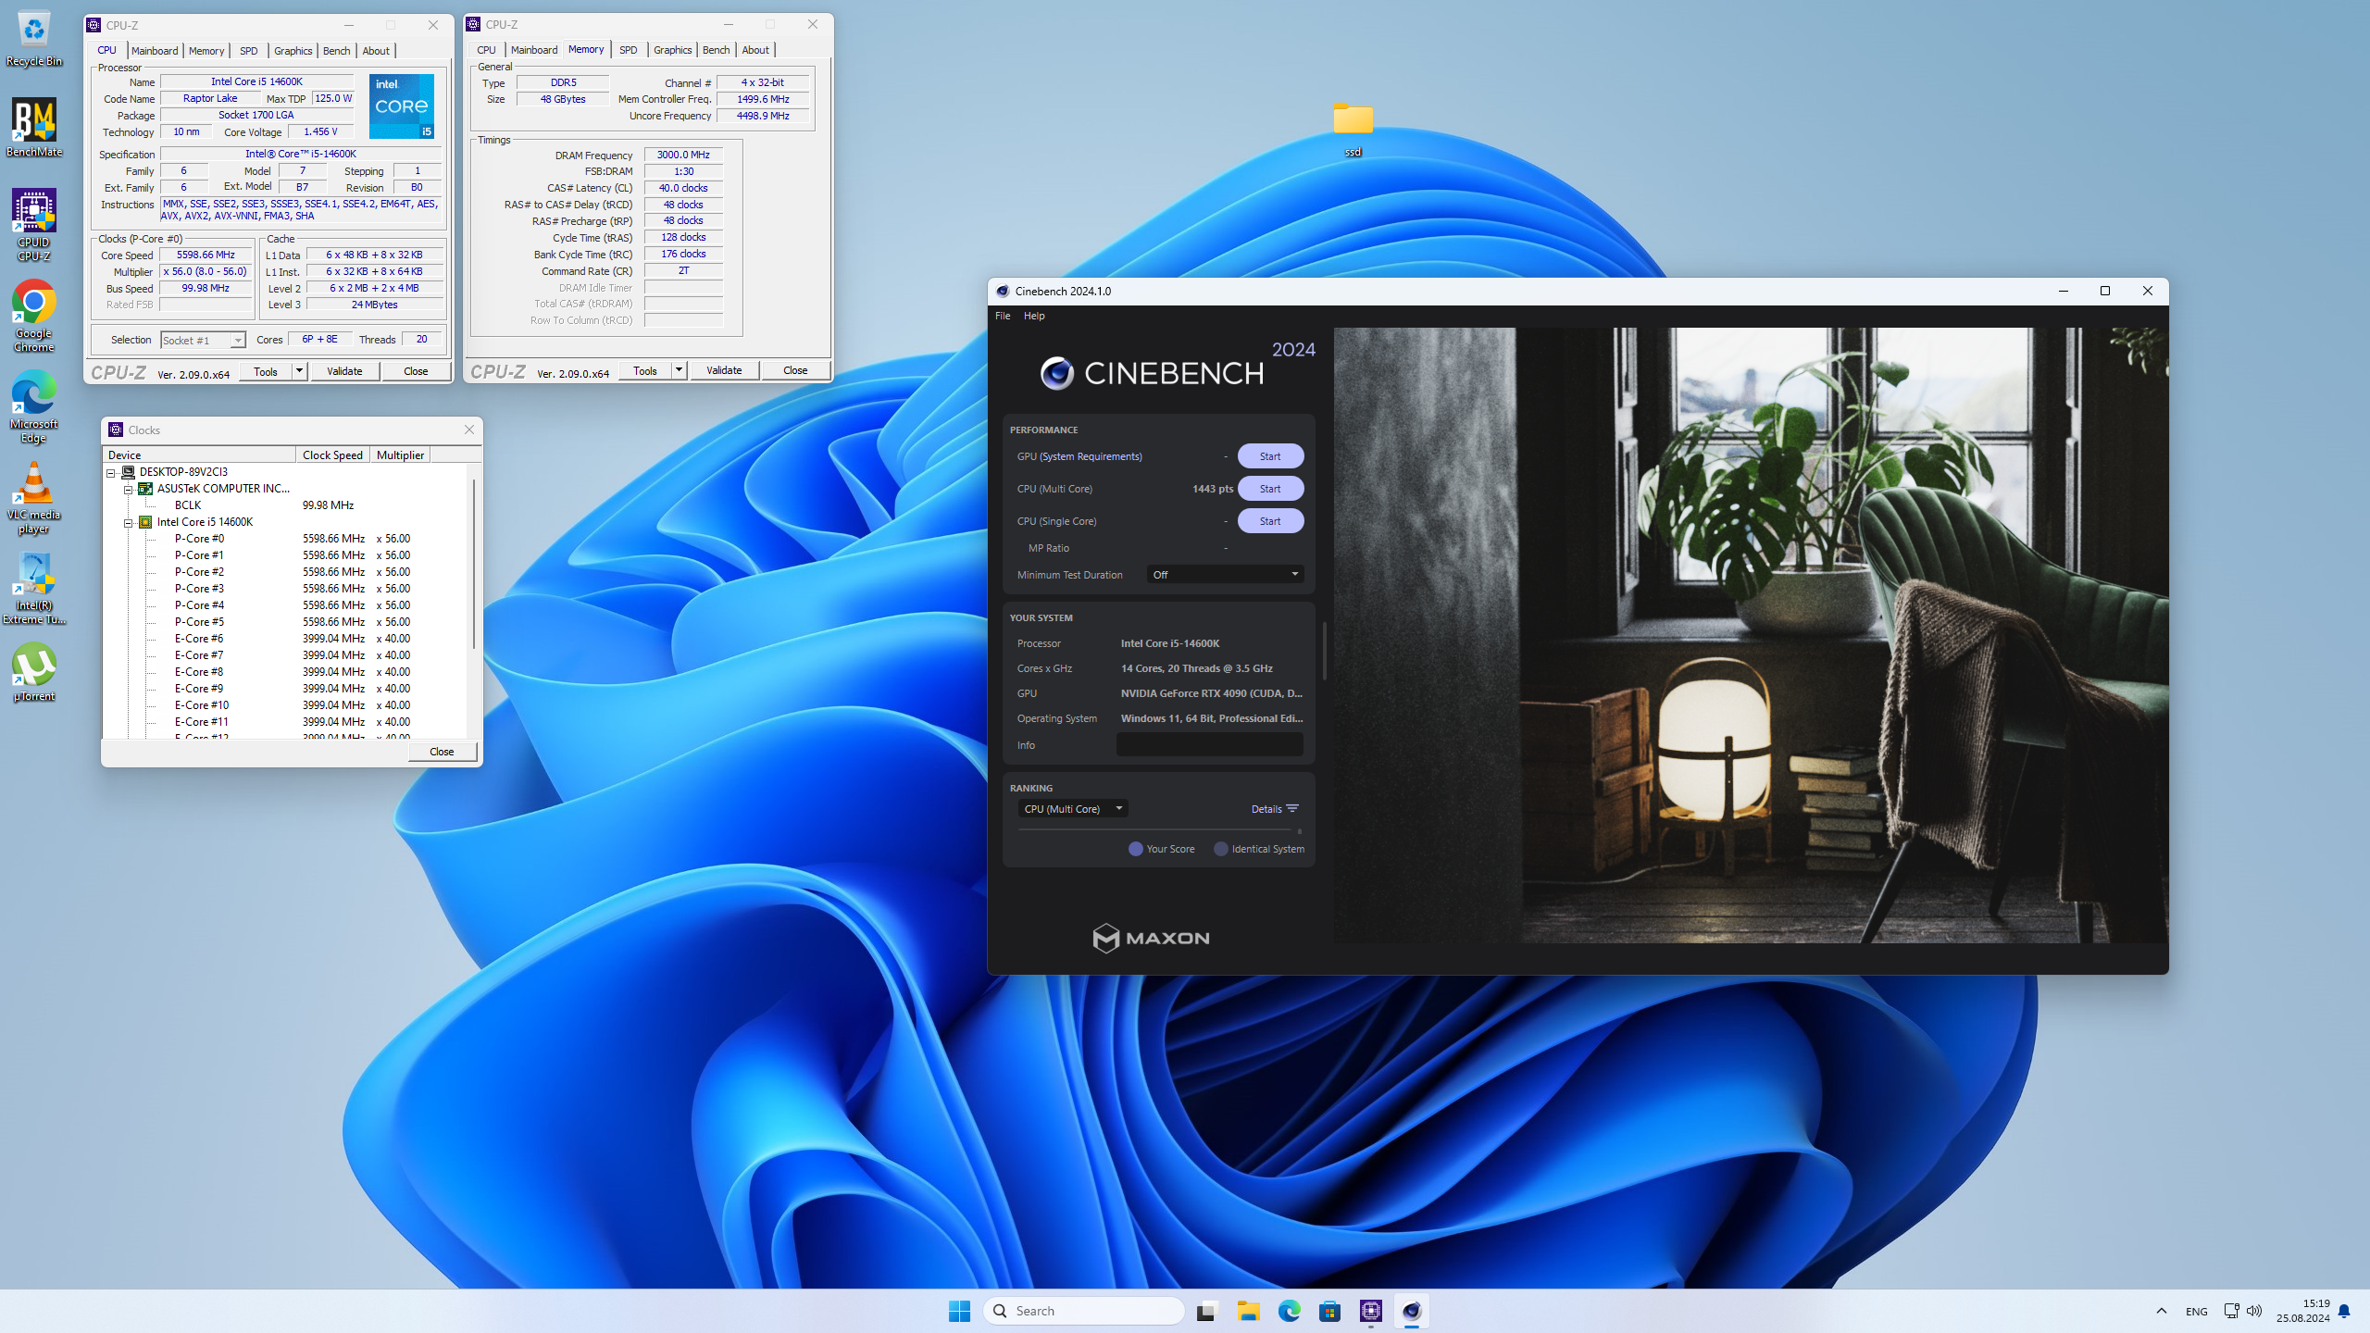
Task: Open the CPU (Multi Core) ranking dropdown
Action: 1072,809
